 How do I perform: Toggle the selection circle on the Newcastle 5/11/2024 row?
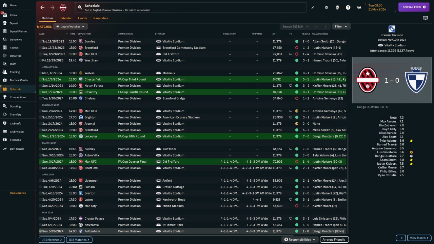tap(40, 225)
